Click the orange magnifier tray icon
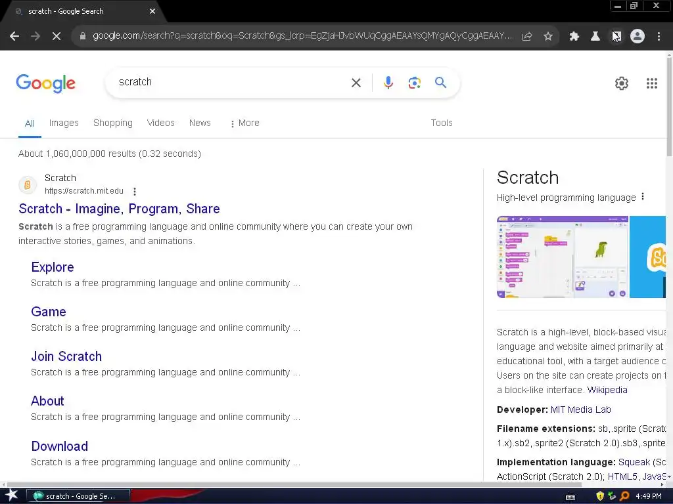Viewport: 673px width, 504px height. [x=624, y=496]
